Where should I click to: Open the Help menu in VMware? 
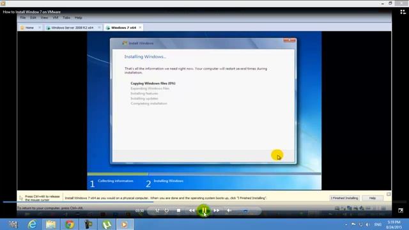pyautogui.click(x=78, y=18)
